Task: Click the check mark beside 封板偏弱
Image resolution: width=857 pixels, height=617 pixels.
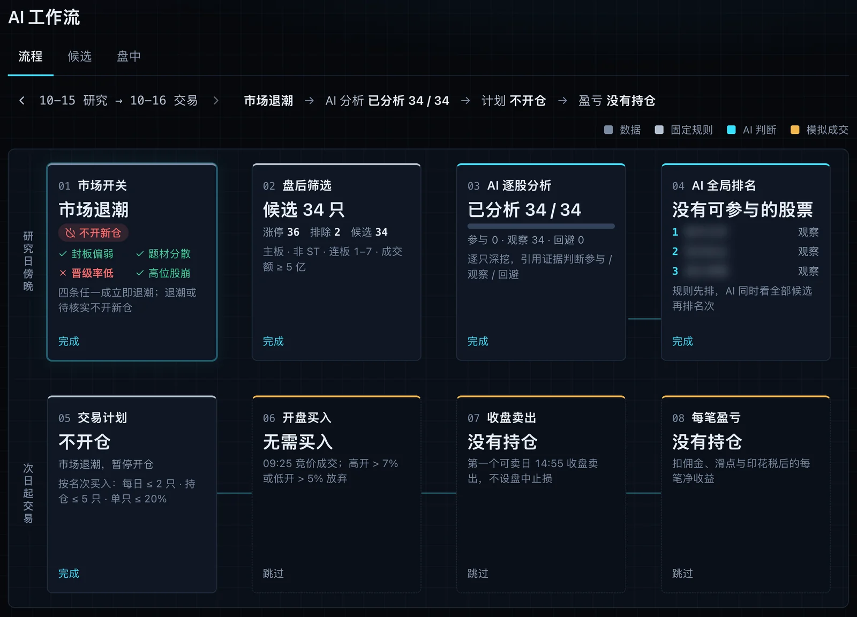Action: click(x=63, y=254)
